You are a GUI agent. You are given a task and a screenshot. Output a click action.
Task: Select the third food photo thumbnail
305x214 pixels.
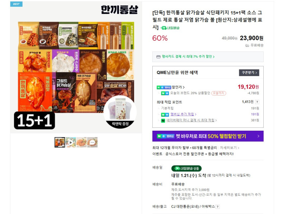click(81, 142)
